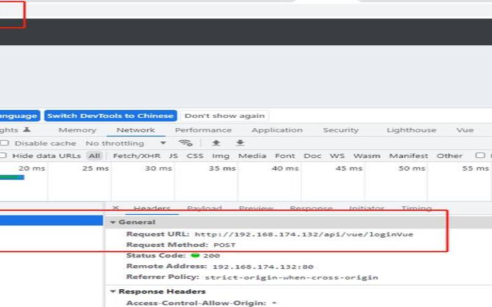
Task: Close the request details panel with X
Action: pyautogui.click(x=116, y=209)
